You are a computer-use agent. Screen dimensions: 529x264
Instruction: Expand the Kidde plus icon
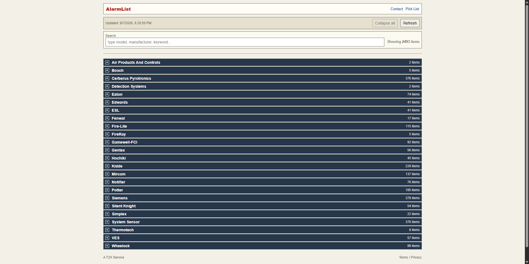[x=107, y=166]
